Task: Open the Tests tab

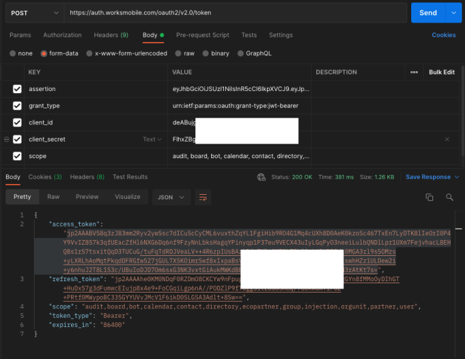Action: (x=249, y=35)
